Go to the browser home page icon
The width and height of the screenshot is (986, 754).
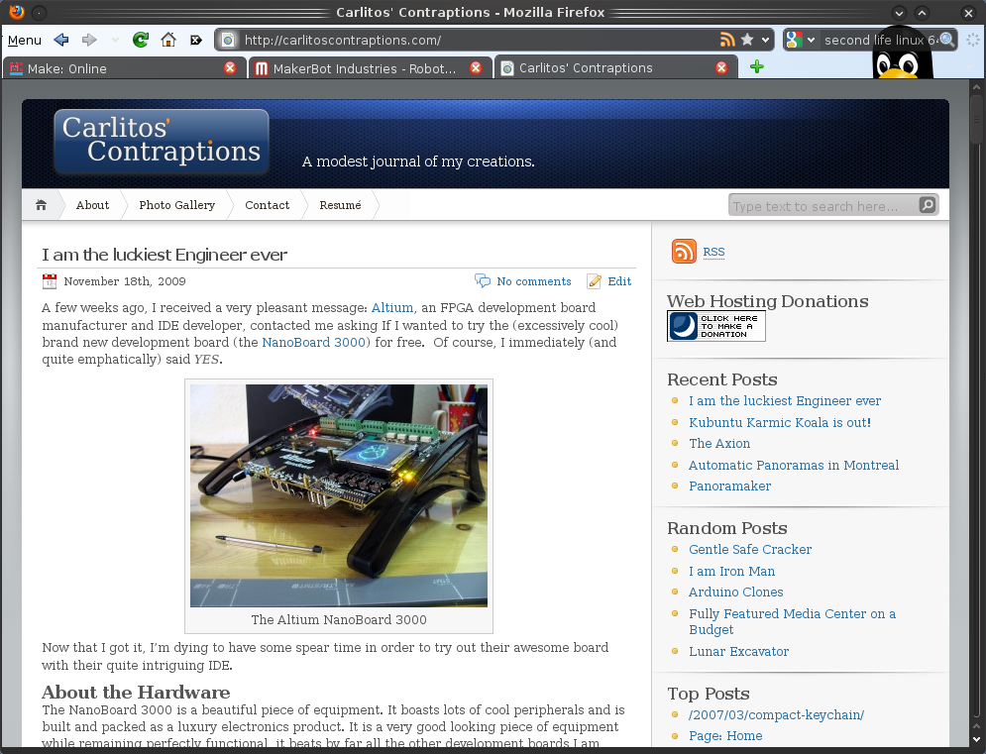click(168, 41)
